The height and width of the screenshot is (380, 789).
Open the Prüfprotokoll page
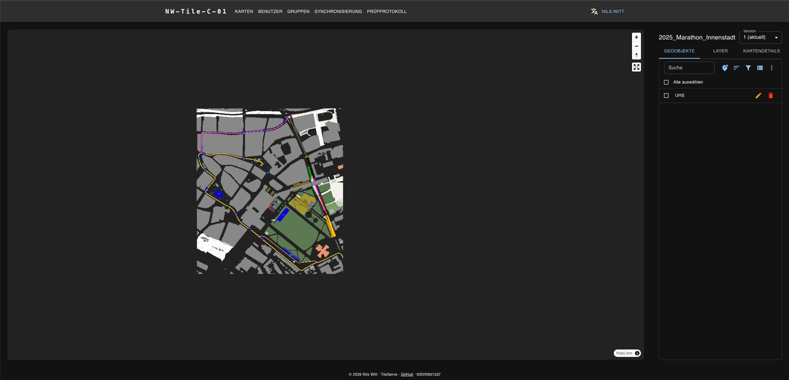(387, 11)
